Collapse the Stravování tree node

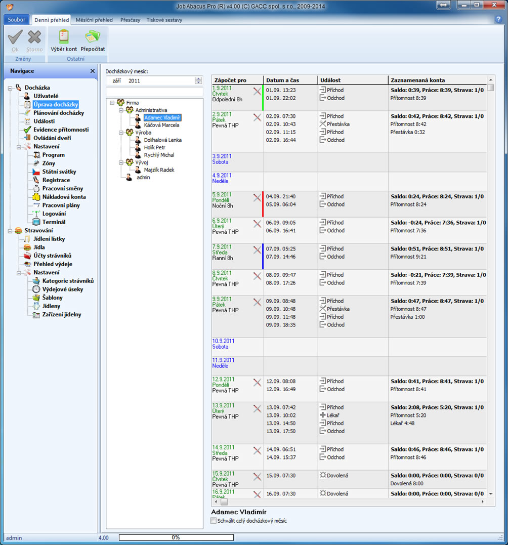click(10, 231)
